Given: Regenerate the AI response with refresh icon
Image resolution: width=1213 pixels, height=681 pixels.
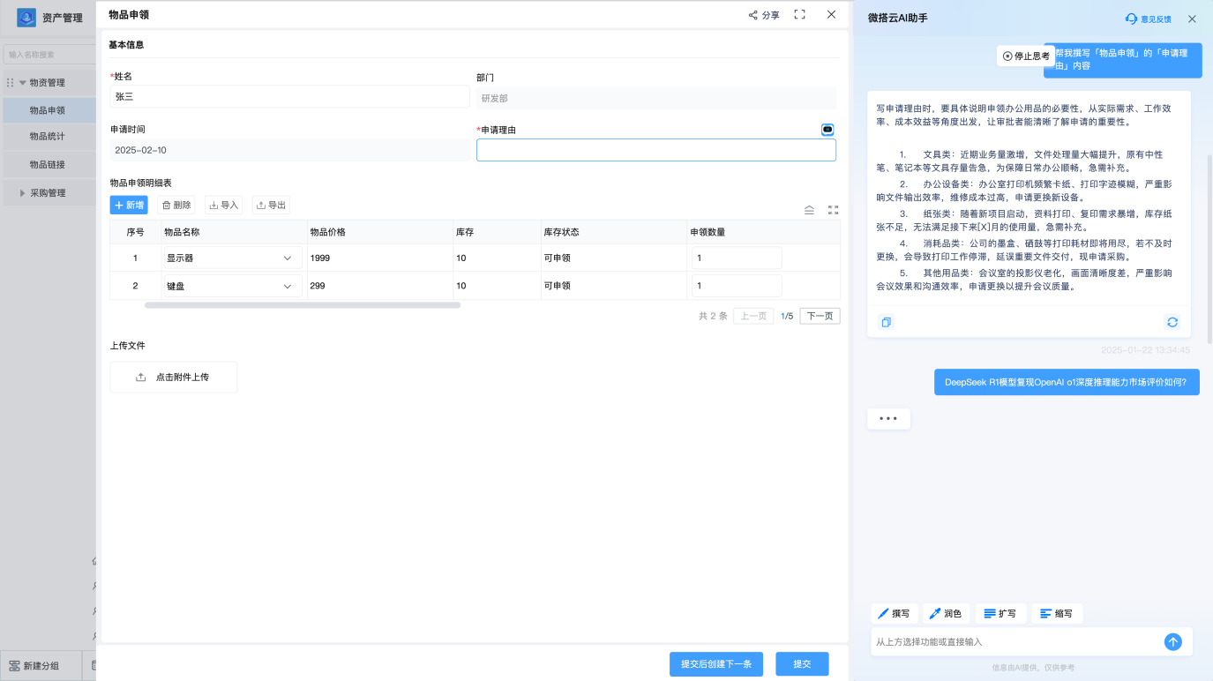Looking at the screenshot, I should tap(1172, 322).
